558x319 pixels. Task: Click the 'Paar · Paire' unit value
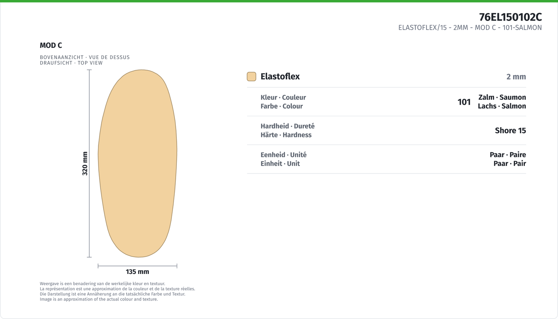point(508,155)
